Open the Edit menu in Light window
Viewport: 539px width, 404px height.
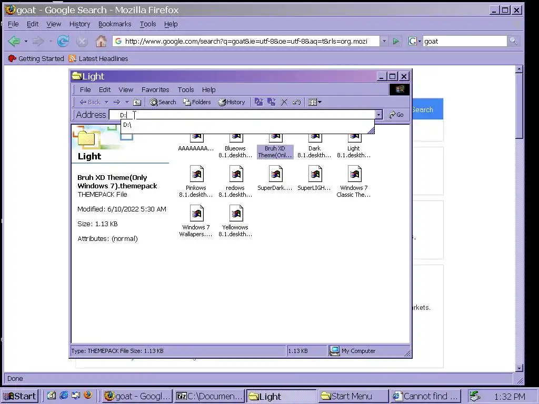click(105, 89)
